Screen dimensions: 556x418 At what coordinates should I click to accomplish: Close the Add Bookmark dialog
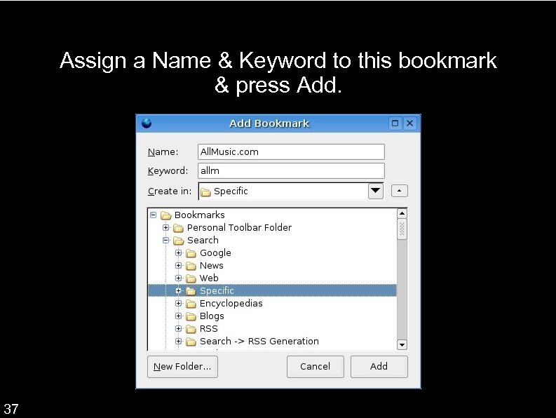point(409,123)
